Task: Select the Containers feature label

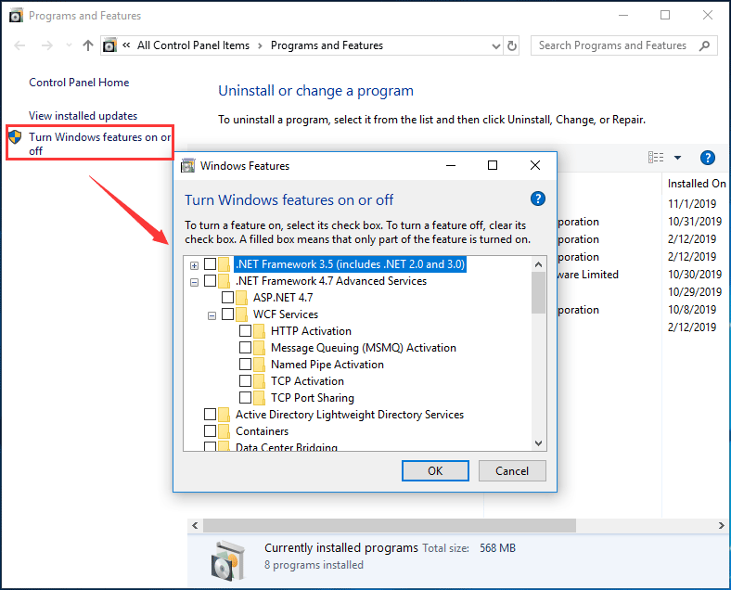Action: [262, 431]
